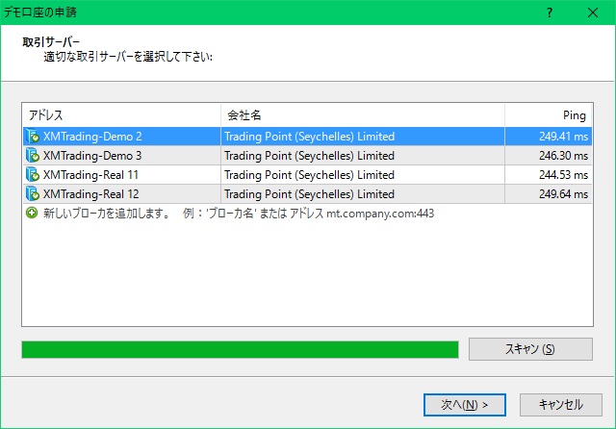Screen dimensions: 616x429
Task: Click the XMTrading-Demo 2 server icon
Action: click(x=32, y=137)
